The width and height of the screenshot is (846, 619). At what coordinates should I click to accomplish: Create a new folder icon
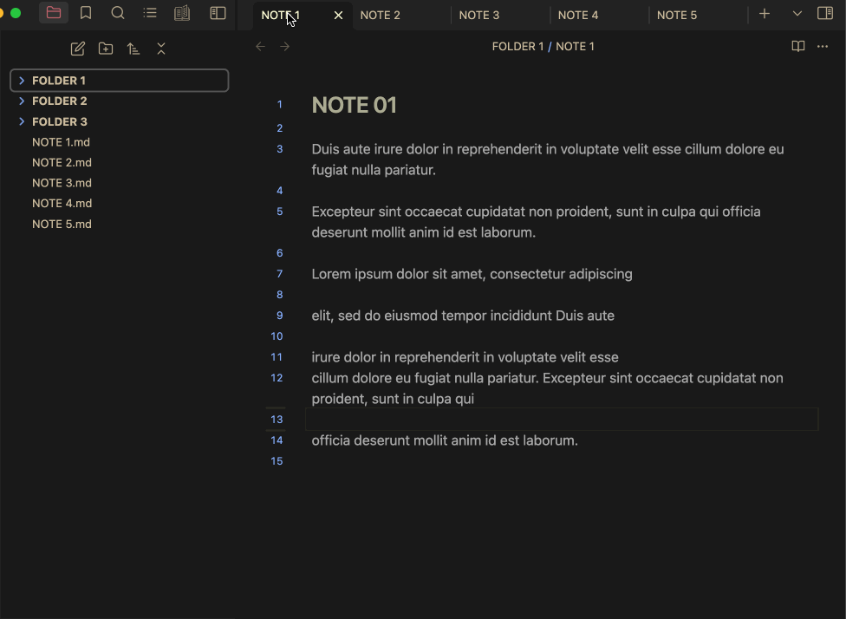(106, 49)
